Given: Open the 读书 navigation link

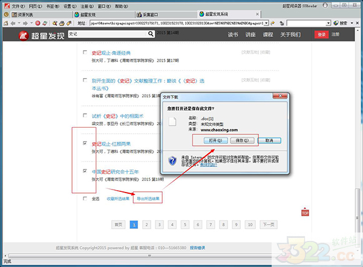Looking at the screenshot, I should [233, 35].
